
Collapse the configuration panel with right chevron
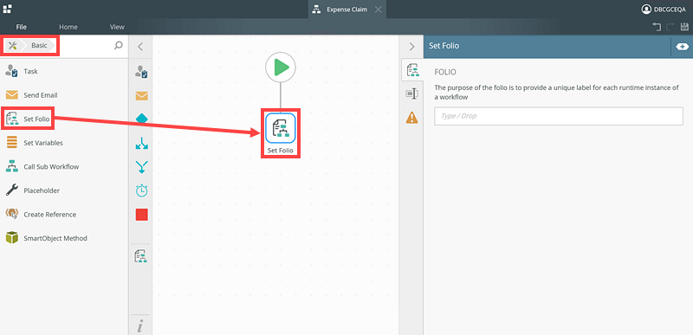pyautogui.click(x=412, y=47)
